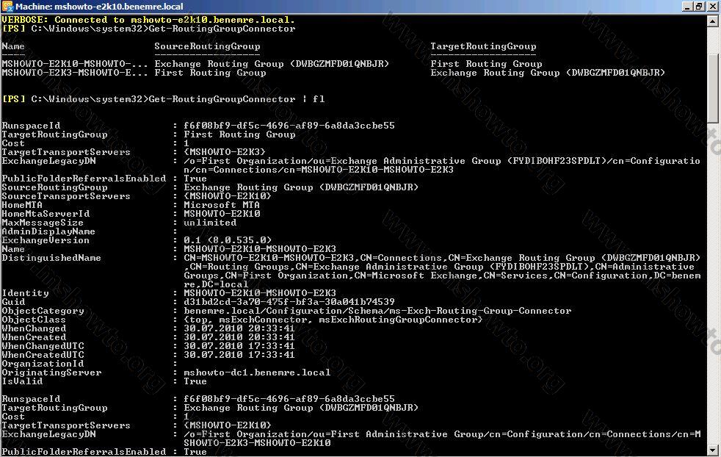Click the '{MSHOWTO-E2K10}' SourceTransportServers value

[228, 196]
